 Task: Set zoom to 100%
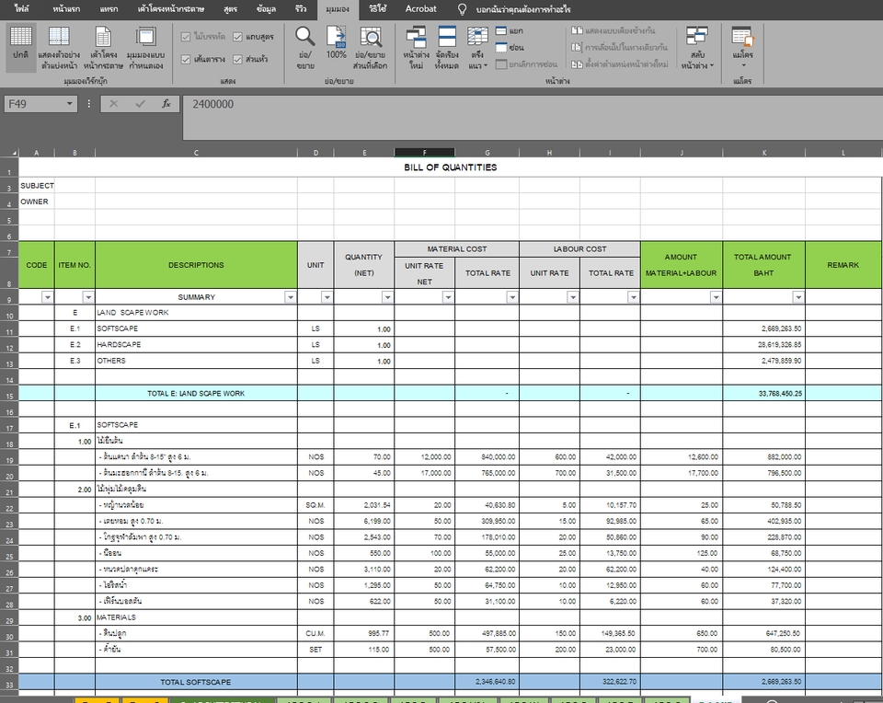pos(337,42)
